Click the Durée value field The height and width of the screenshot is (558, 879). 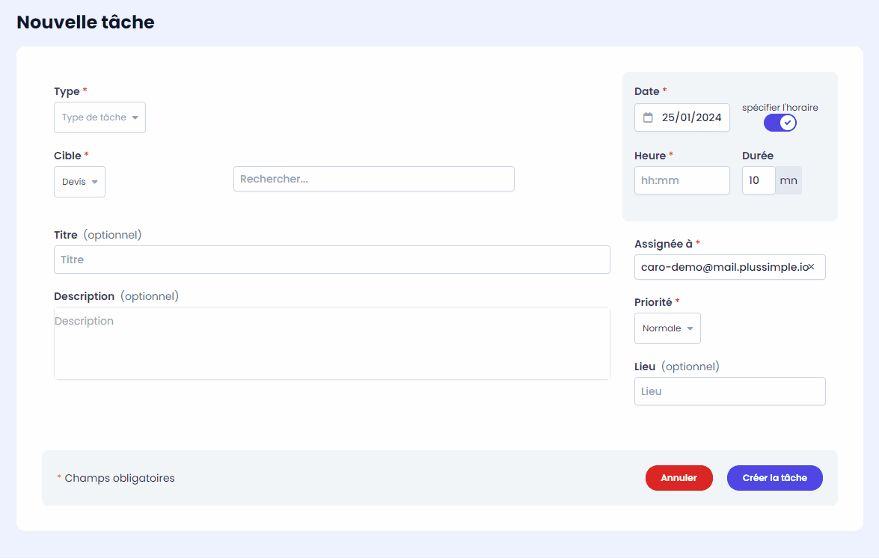[759, 180]
